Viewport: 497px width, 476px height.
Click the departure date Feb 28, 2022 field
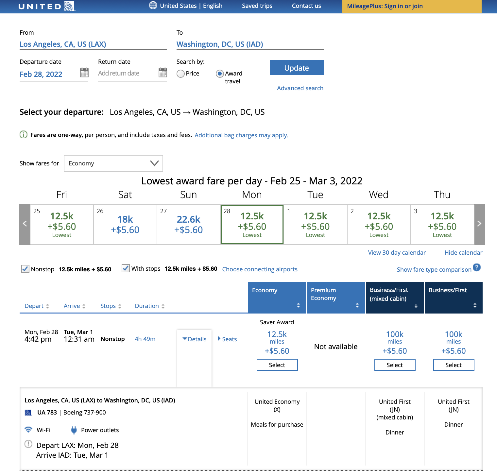pyautogui.click(x=49, y=74)
